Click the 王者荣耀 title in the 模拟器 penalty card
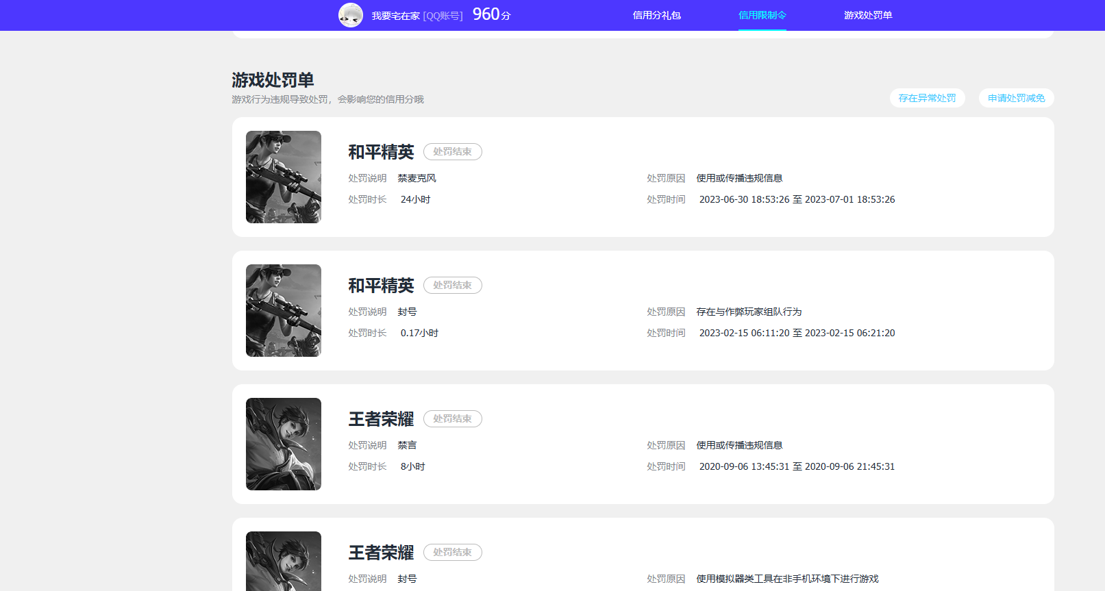 click(382, 553)
